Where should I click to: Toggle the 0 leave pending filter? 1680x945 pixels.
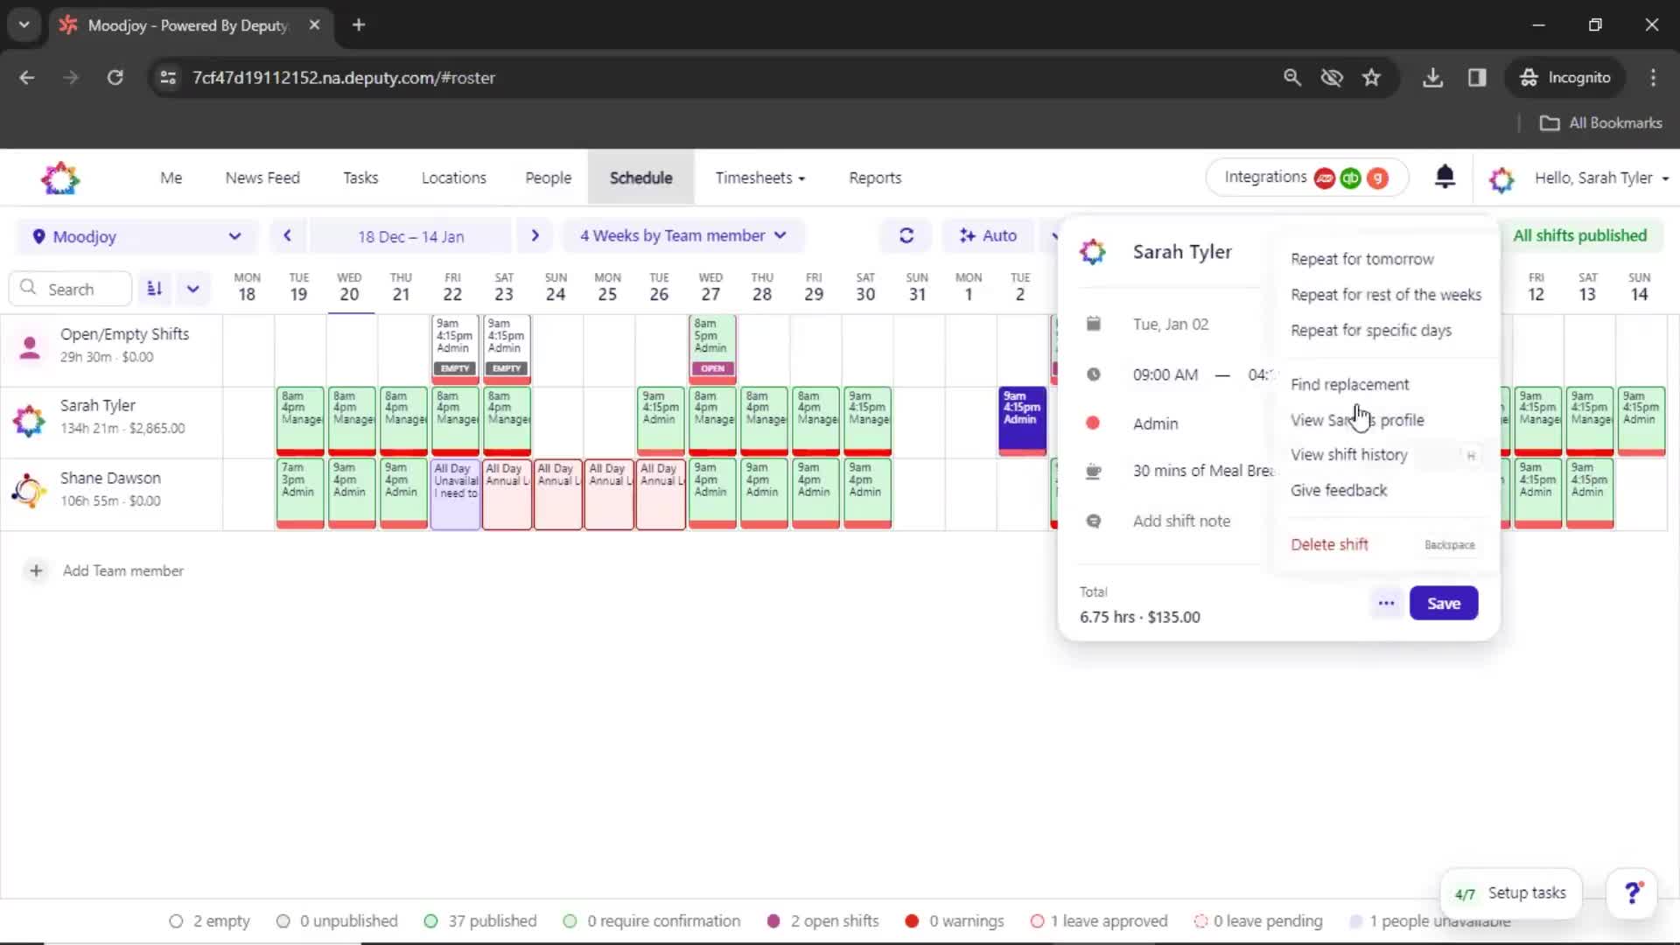pos(1258,920)
